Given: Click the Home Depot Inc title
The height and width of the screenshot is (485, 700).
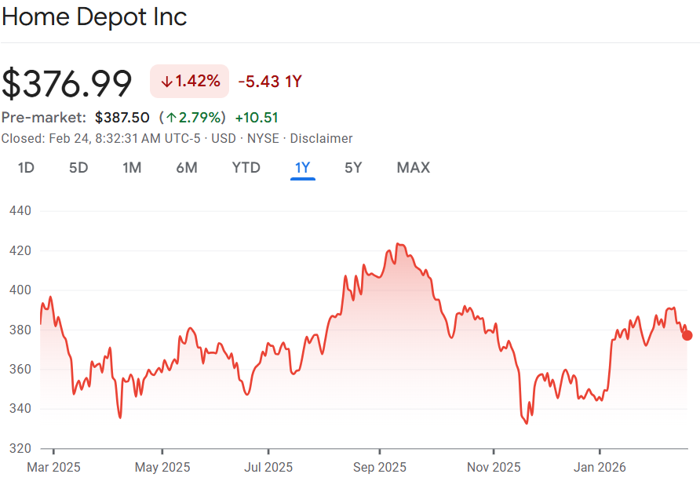Looking at the screenshot, I should [94, 17].
